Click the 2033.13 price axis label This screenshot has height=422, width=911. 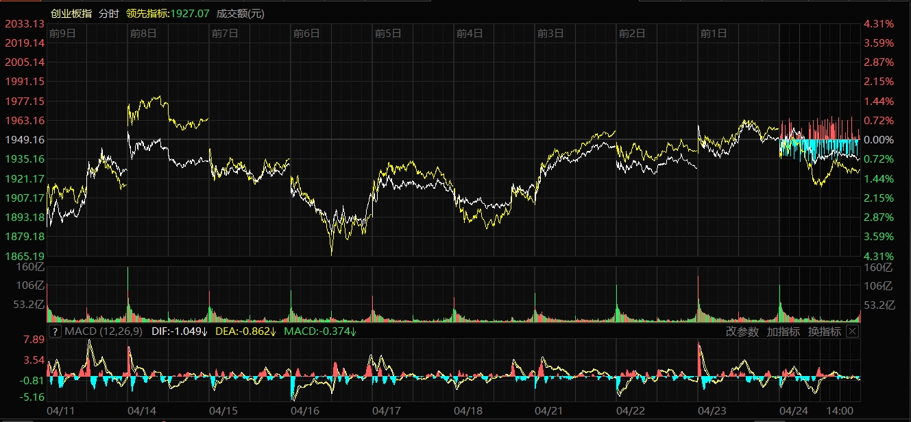[x=25, y=23]
